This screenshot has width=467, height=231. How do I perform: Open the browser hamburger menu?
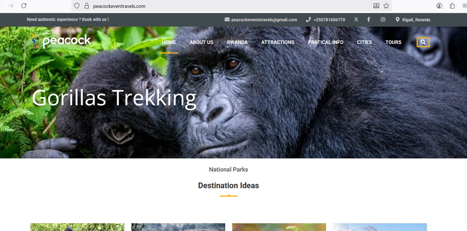click(465, 6)
